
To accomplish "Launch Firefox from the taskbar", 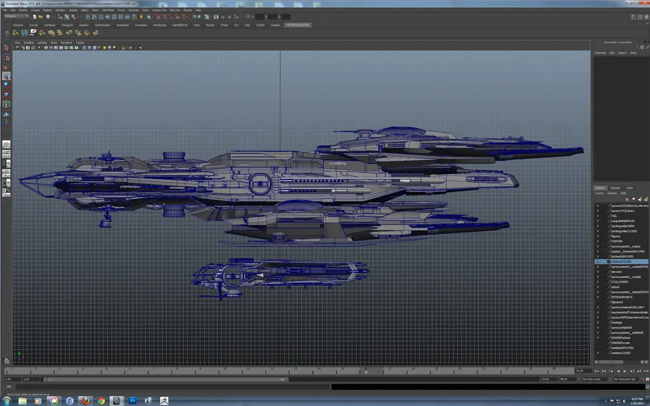I will [84, 400].
